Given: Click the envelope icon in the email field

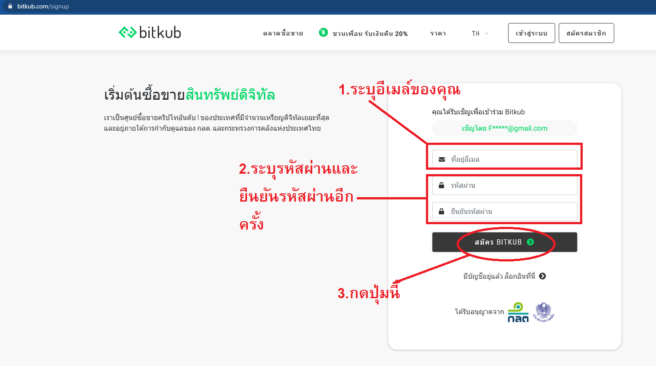Looking at the screenshot, I should (x=442, y=160).
